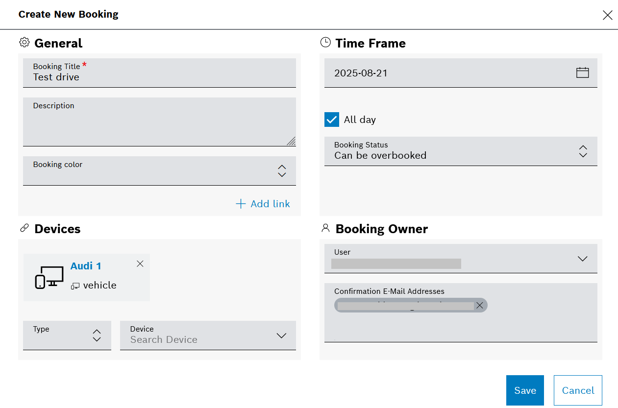Remove the confirmation e-mail address chip
The height and width of the screenshot is (408, 618).
[480, 306]
